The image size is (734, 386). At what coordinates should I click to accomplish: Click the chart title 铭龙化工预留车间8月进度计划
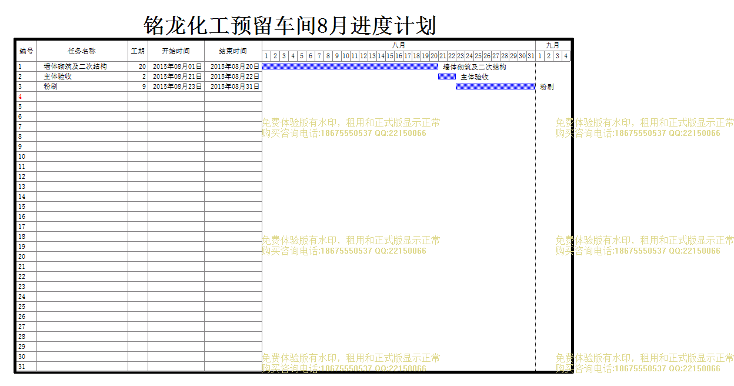[290, 26]
